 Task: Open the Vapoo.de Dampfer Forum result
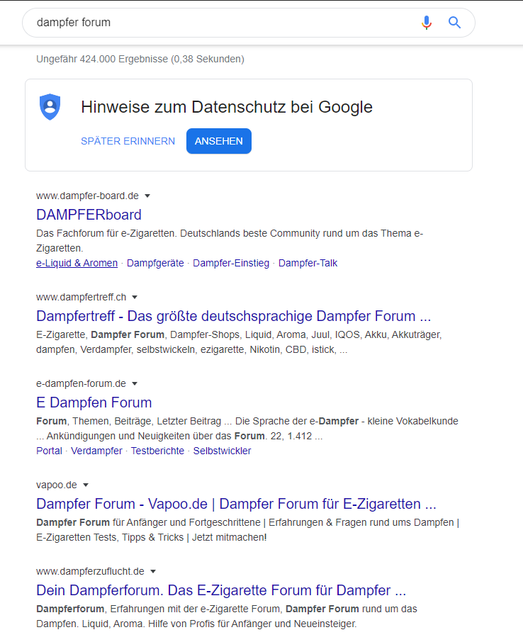(236, 504)
